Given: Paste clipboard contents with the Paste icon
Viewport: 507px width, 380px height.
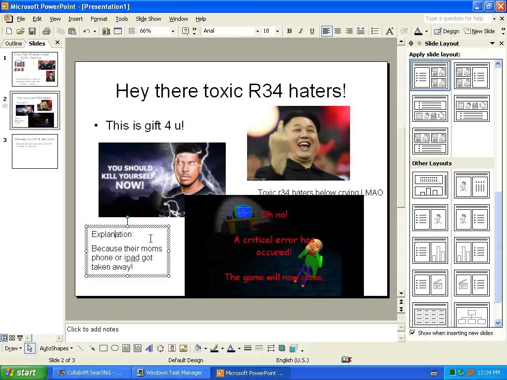Looking at the screenshot, I should (x=72, y=31).
